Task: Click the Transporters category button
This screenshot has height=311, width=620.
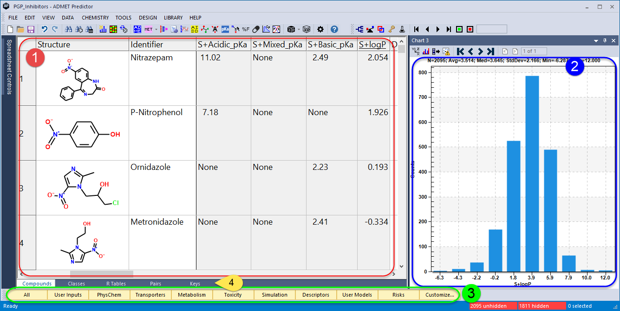Action: pos(150,295)
